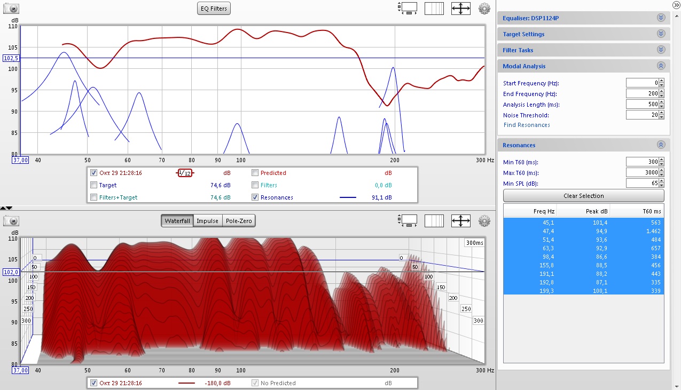Enable the Predicted trace checkbox
This screenshot has height=390, width=681.
[x=255, y=173]
